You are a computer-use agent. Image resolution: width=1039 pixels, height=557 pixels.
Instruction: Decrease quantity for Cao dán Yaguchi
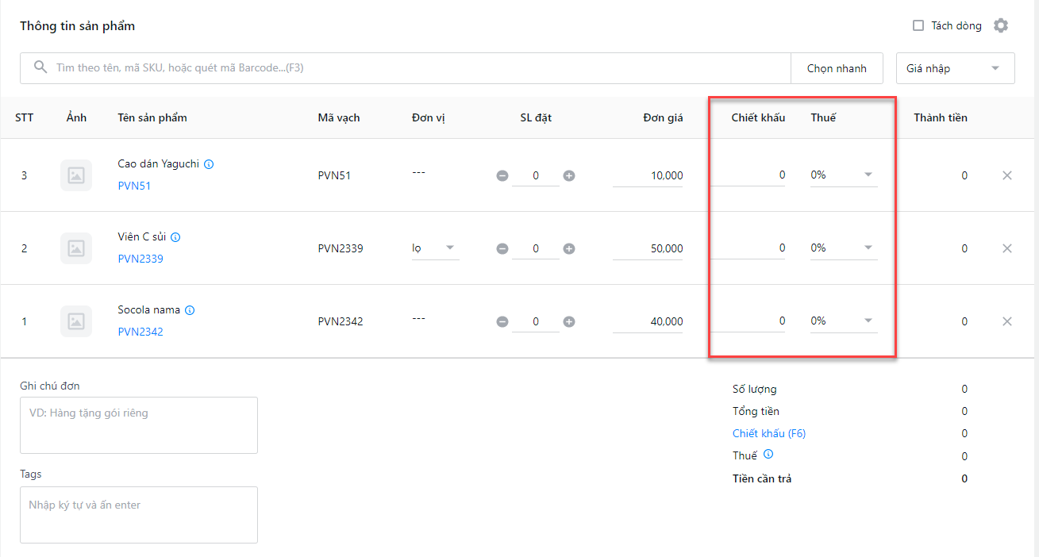tap(502, 175)
